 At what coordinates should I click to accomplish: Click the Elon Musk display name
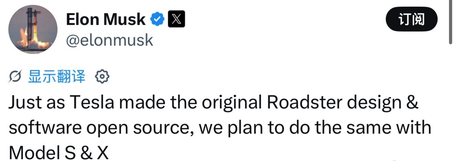click(x=106, y=19)
